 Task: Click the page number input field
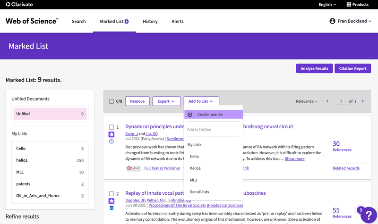(x=341, y=101)
